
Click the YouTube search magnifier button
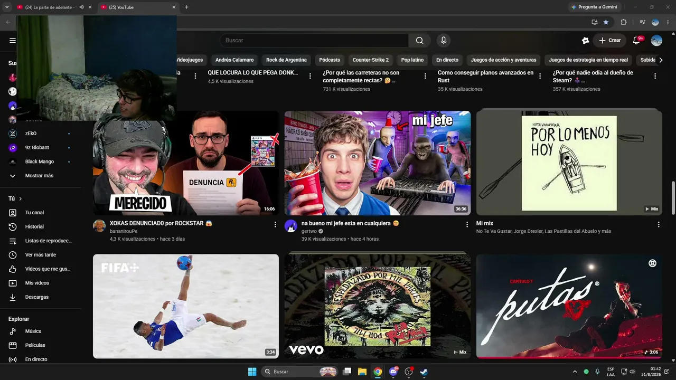pyautogui.click(x=419, y=41)
